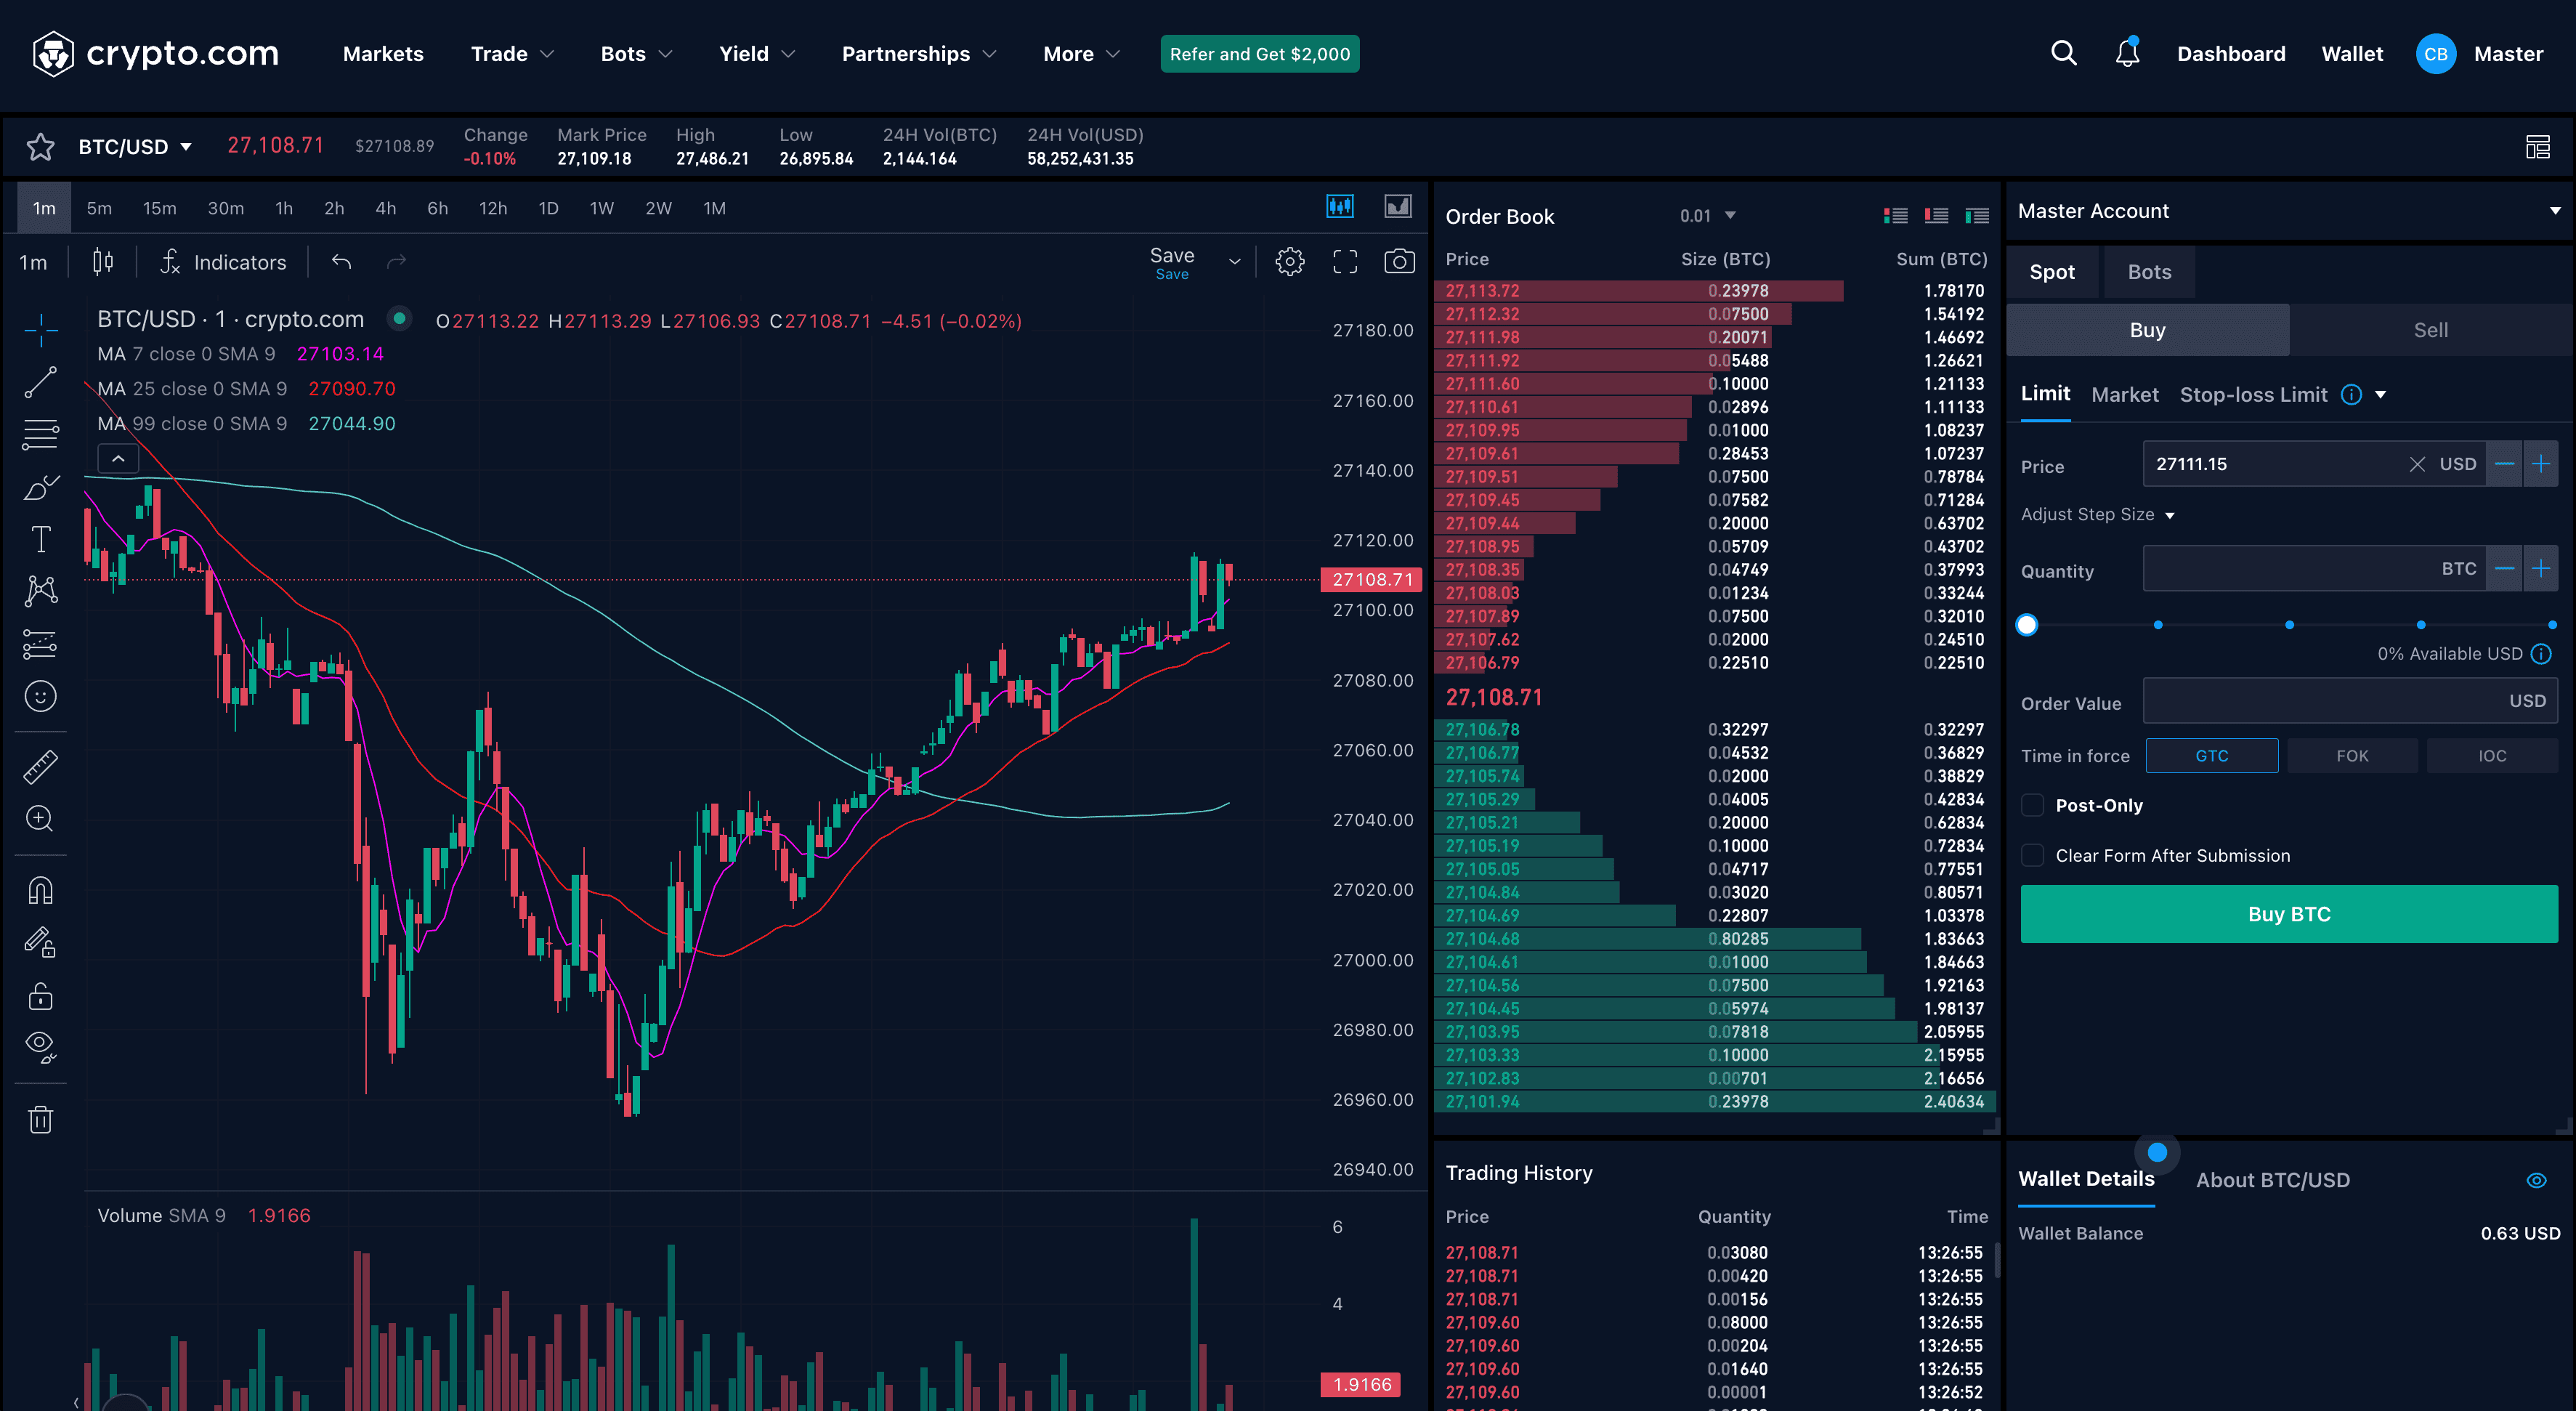
Task: Select the brush drawing tool
Action: (41, 487)
